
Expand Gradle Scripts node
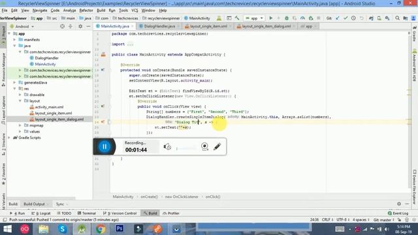click(10, 138)
